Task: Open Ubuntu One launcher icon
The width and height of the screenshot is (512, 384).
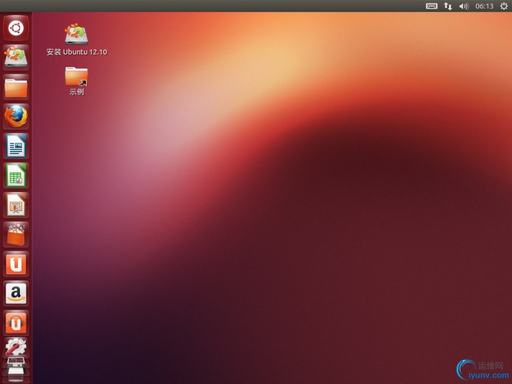Action: pyautogui.click(x=16, y=264)
